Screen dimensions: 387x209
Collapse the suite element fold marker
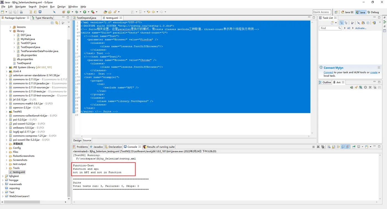[x=79, y=33]
